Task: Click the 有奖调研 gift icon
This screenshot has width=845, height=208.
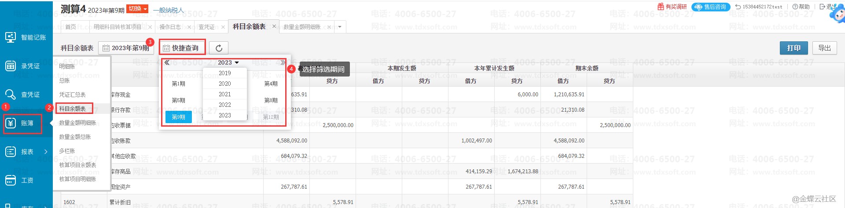Action: pos(661,7)
